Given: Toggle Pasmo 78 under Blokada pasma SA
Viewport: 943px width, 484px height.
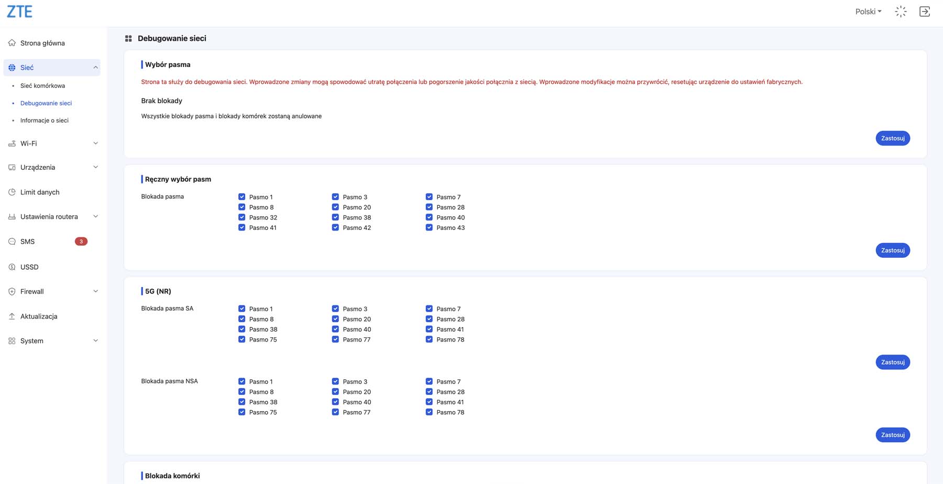Looking at the screenshot, I should 429,339.
